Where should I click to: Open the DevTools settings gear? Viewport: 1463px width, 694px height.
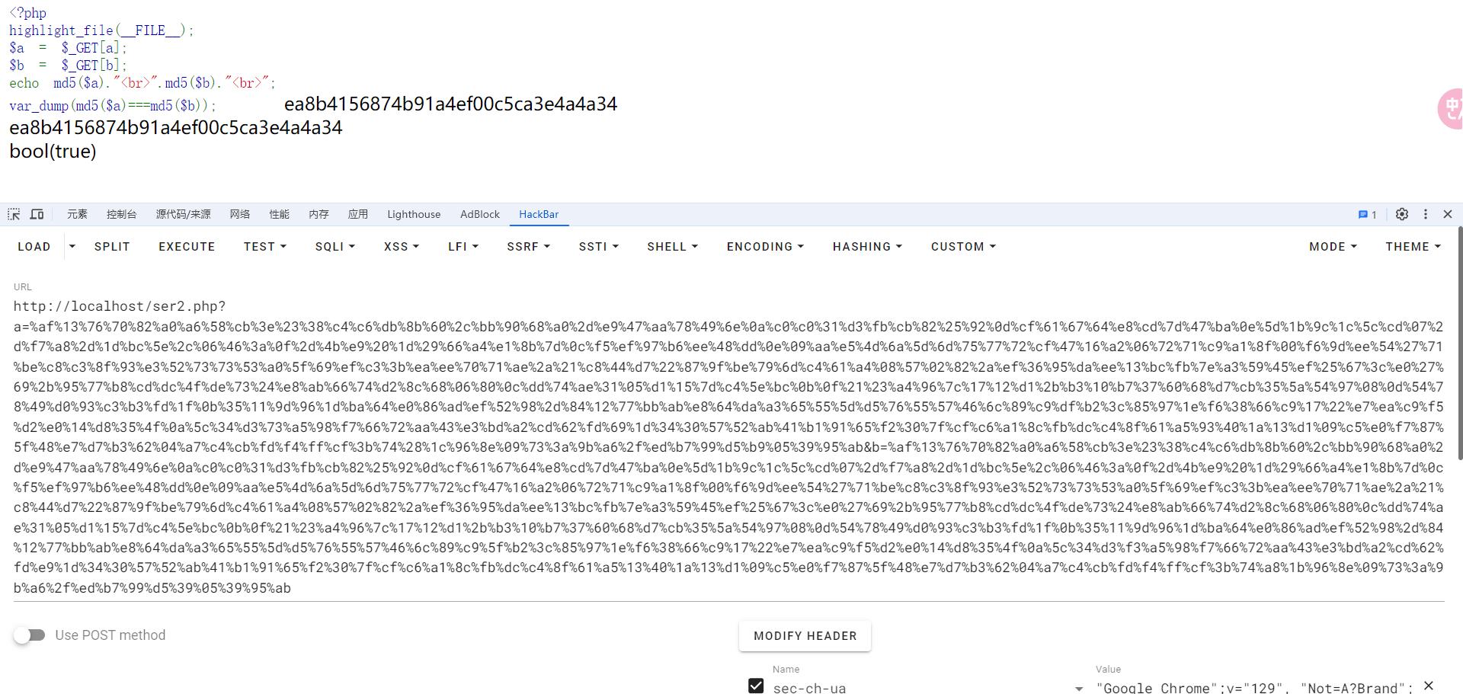point(1401,215)
